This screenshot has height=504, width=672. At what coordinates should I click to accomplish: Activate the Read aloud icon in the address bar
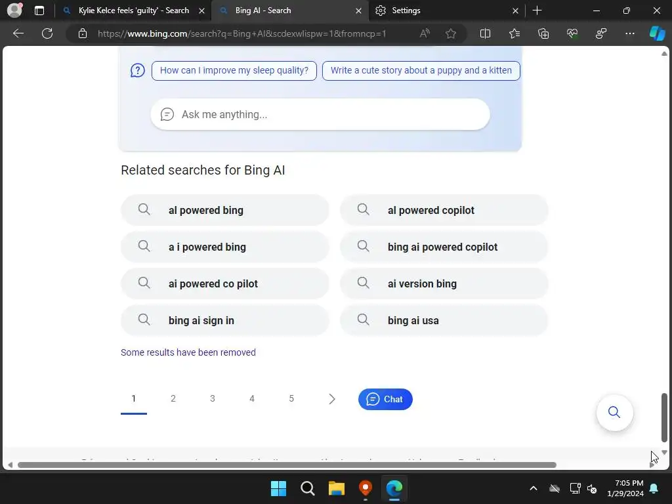click(425, 33)
